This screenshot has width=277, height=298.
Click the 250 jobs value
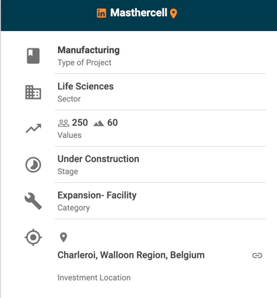tap(80, 122)
